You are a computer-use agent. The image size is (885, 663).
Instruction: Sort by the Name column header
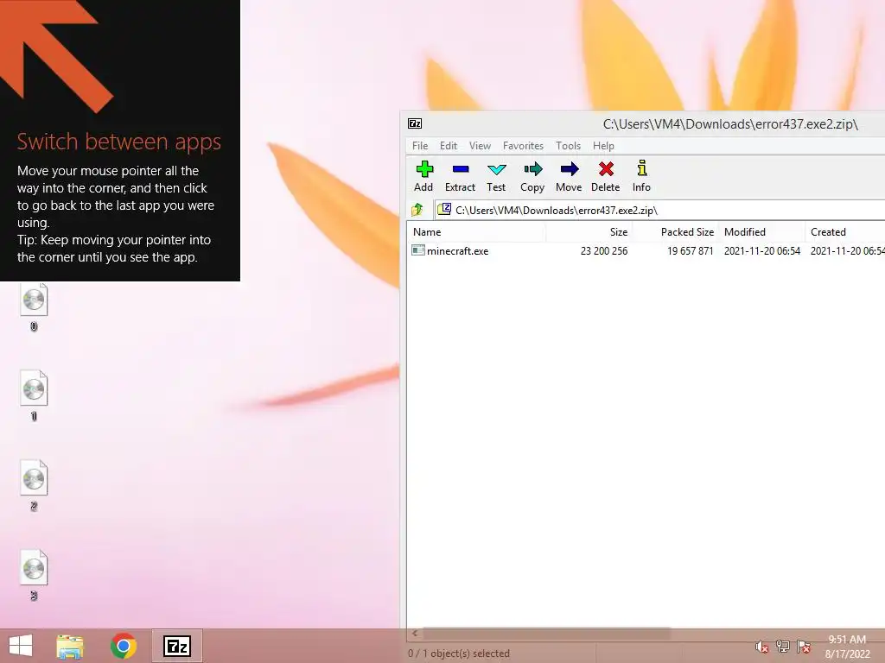click(x=476, y=231)
